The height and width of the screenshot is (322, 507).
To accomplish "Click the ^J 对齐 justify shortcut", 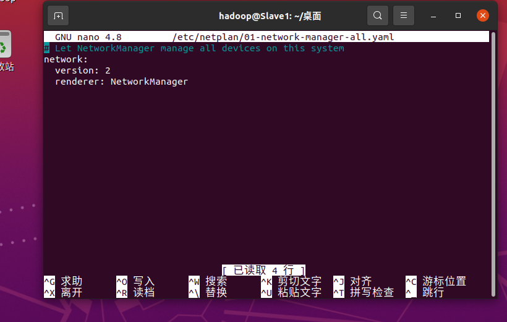I will [353, 281].
